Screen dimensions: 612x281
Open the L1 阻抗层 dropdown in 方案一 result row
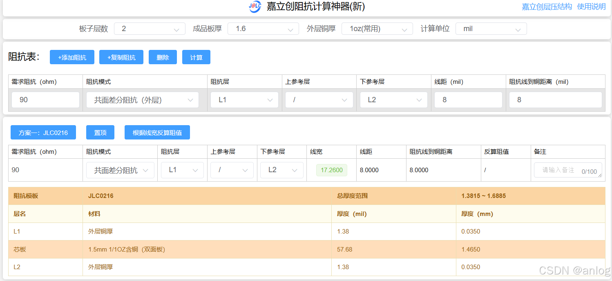182,170
